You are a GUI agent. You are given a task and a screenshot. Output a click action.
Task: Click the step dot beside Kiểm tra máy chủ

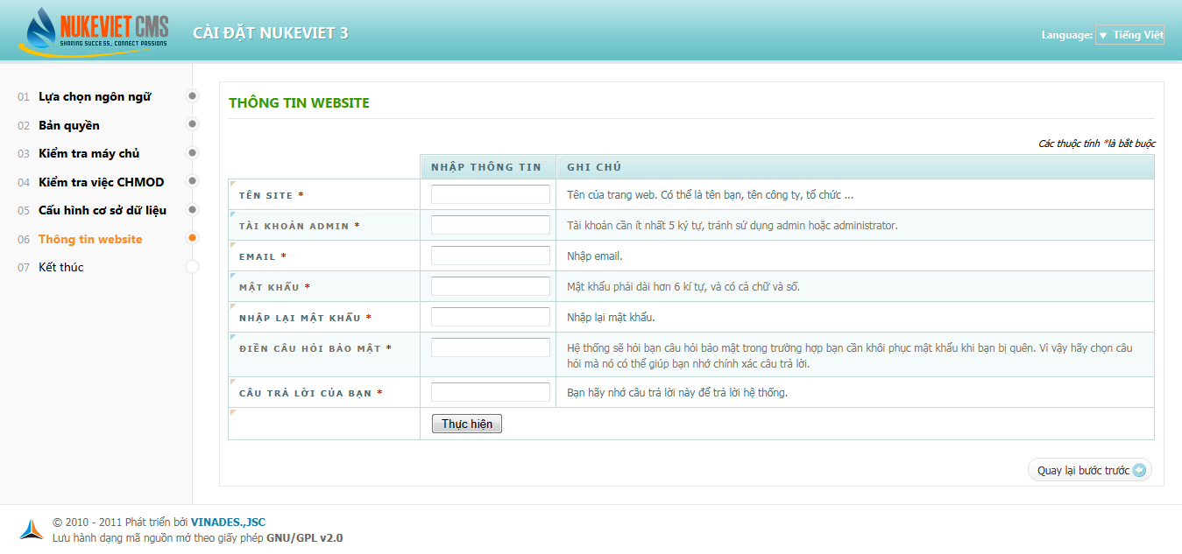point(193,153)
